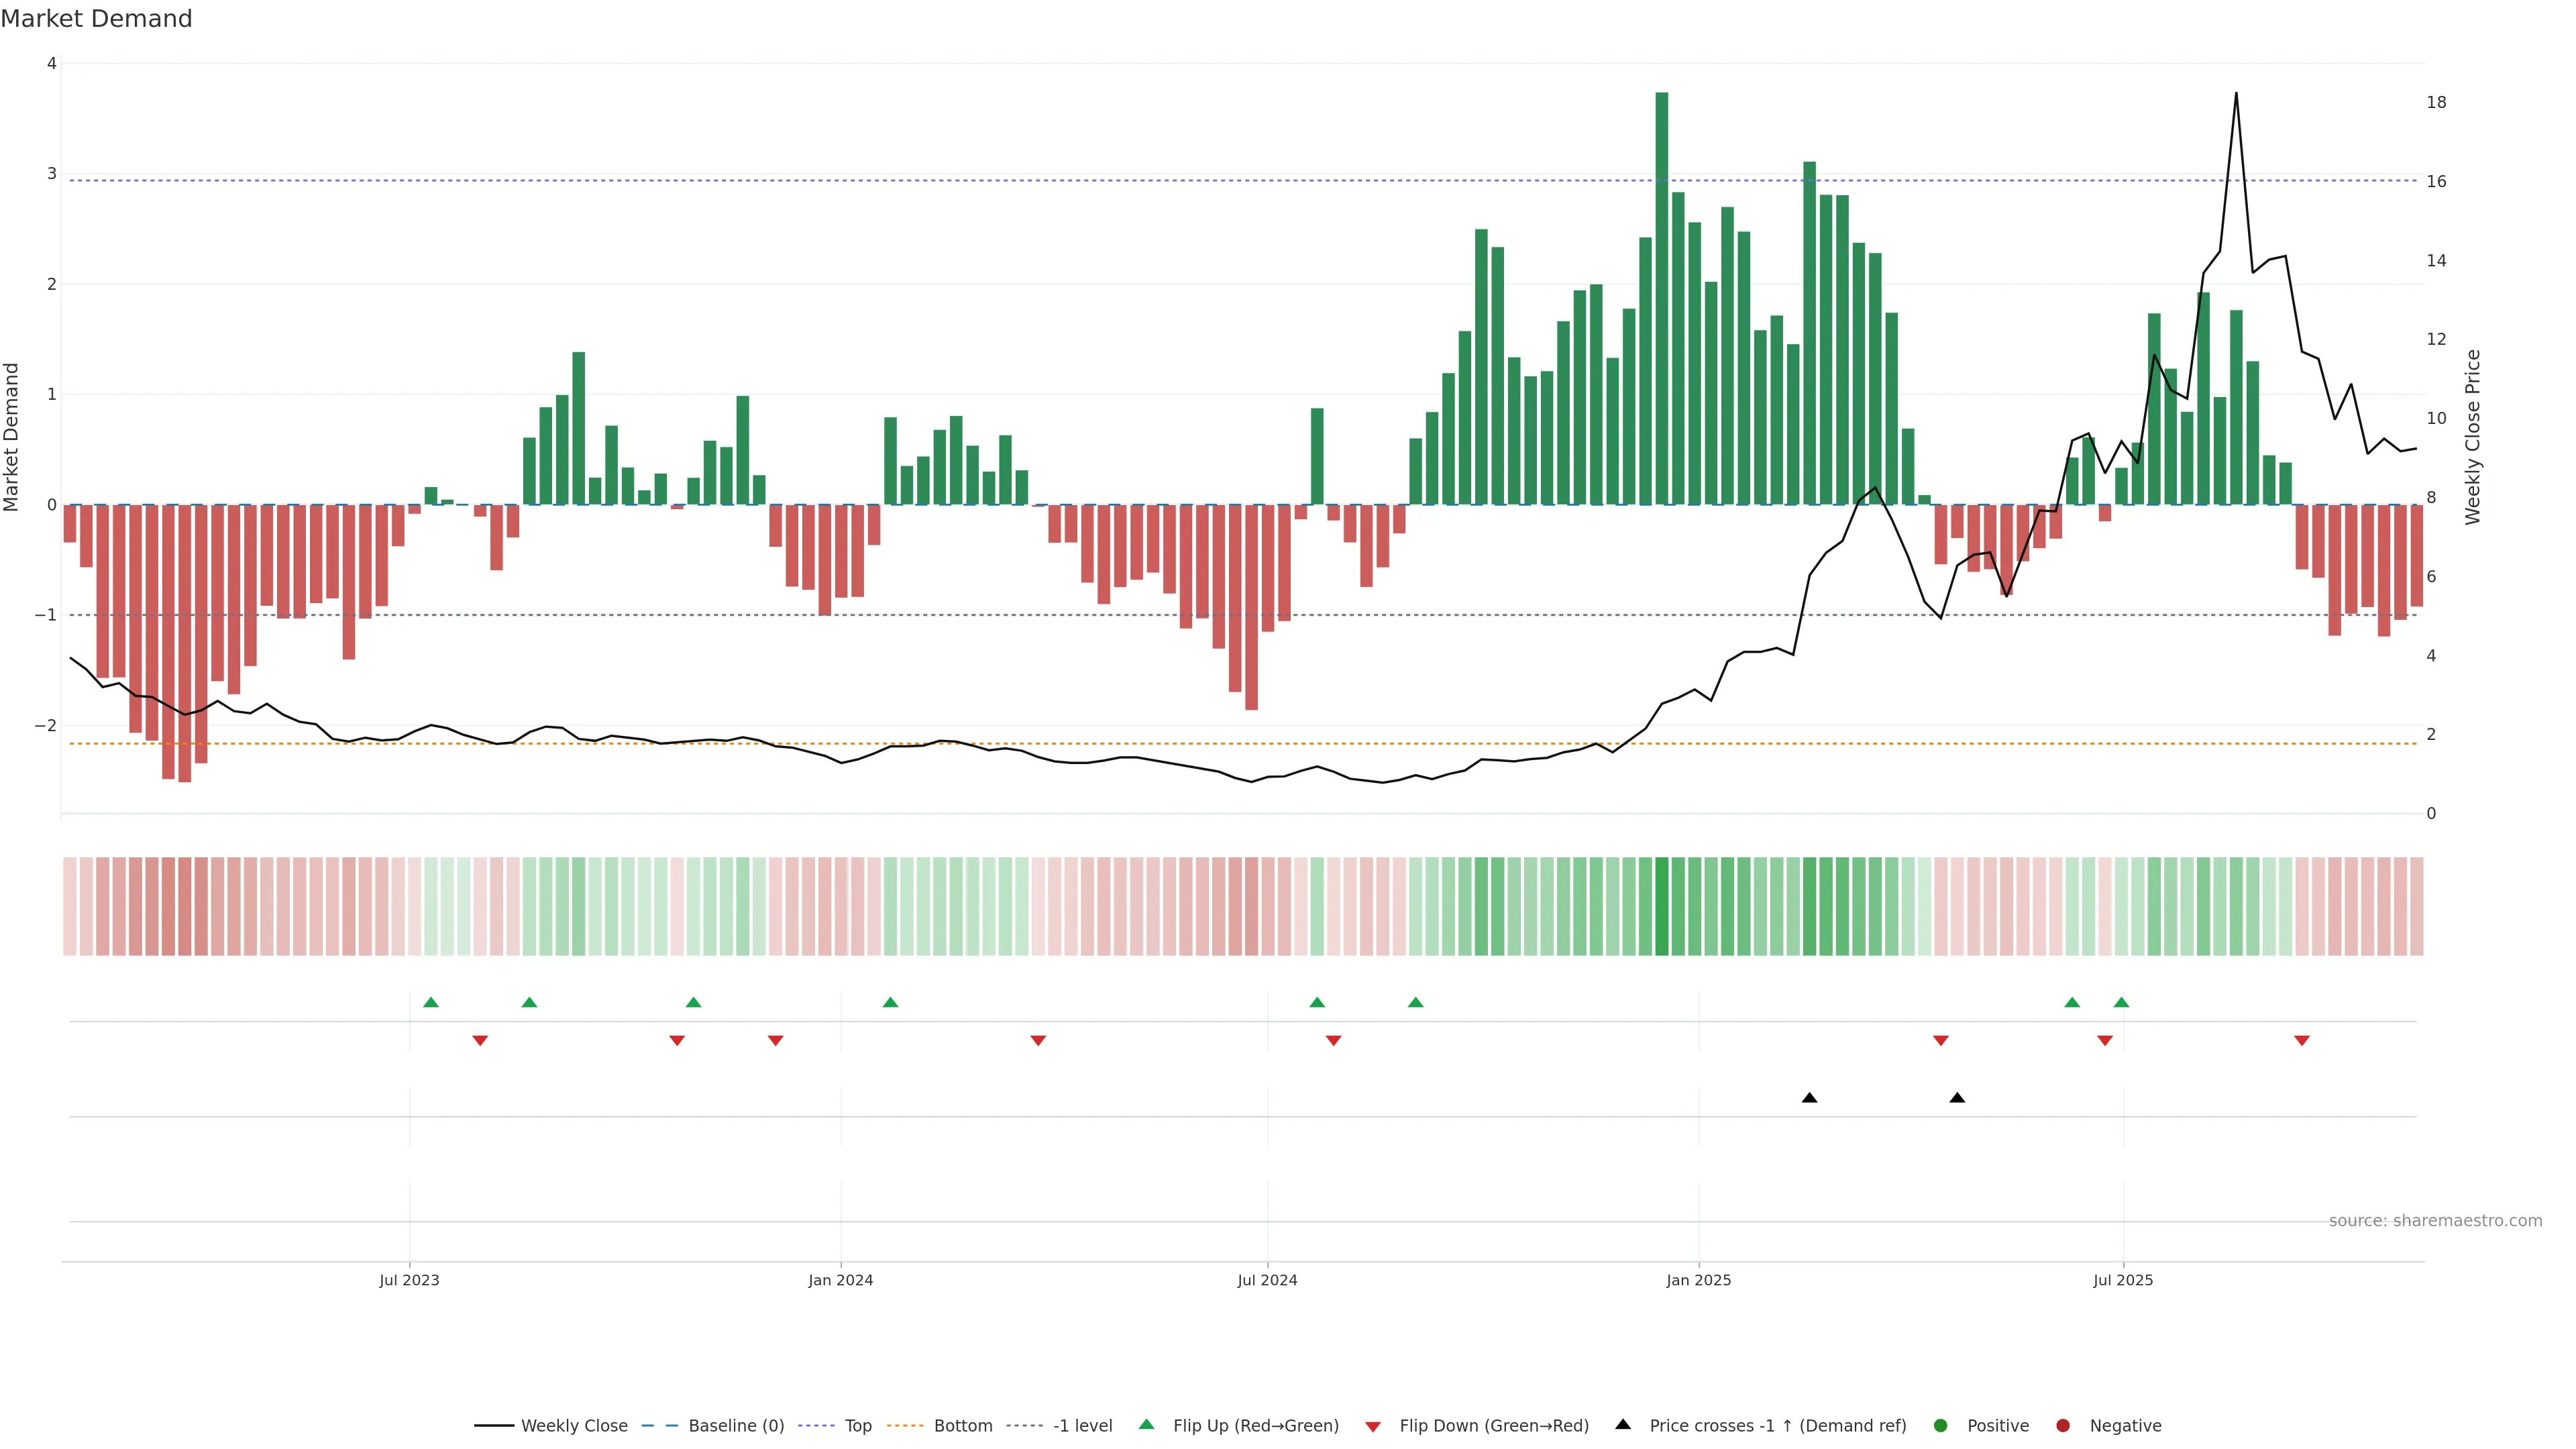Image resolution: width=2576 pixels, height=1449 pixels.
Task: Click the black Price crosses -1 legend triangle
Action: point(1623,1424)
